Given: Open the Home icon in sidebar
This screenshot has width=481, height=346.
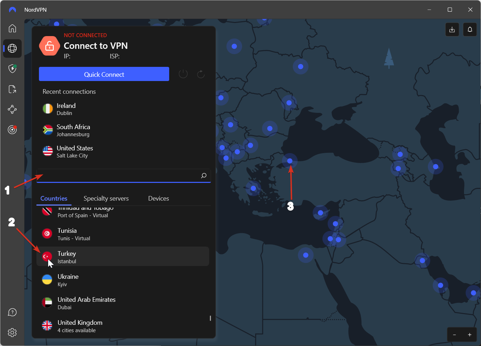Looking at the screenshot, I should (12, 28).
